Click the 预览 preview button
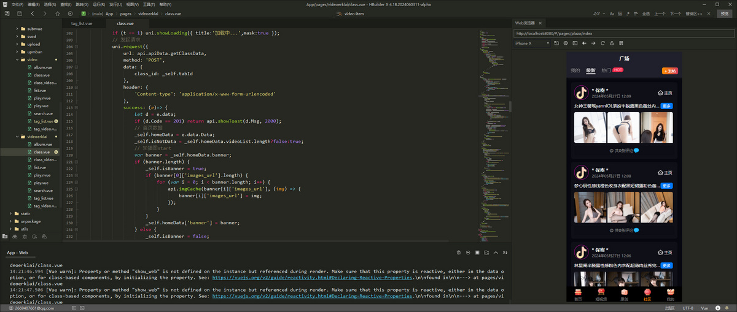The height and width of the screenshot is (312, 737). click(x=725, y=13)
